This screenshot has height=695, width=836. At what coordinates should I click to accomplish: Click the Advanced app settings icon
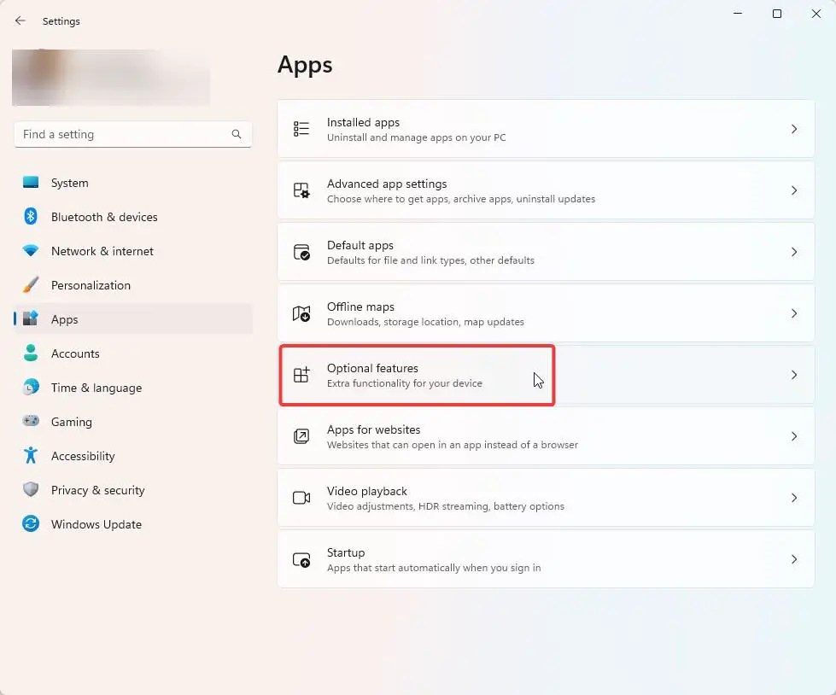301,190
